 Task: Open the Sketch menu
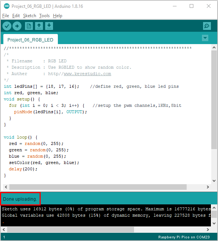tap(29, 16)
